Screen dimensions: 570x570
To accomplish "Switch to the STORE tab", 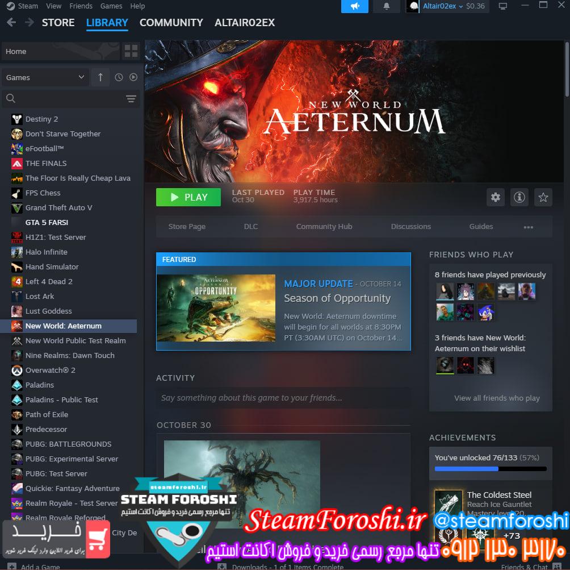I will [58, 23].
